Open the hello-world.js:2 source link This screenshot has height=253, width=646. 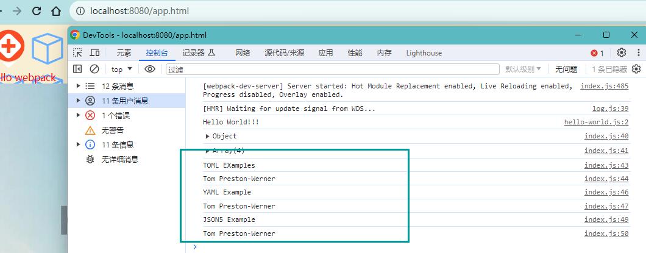click(596, 123)
